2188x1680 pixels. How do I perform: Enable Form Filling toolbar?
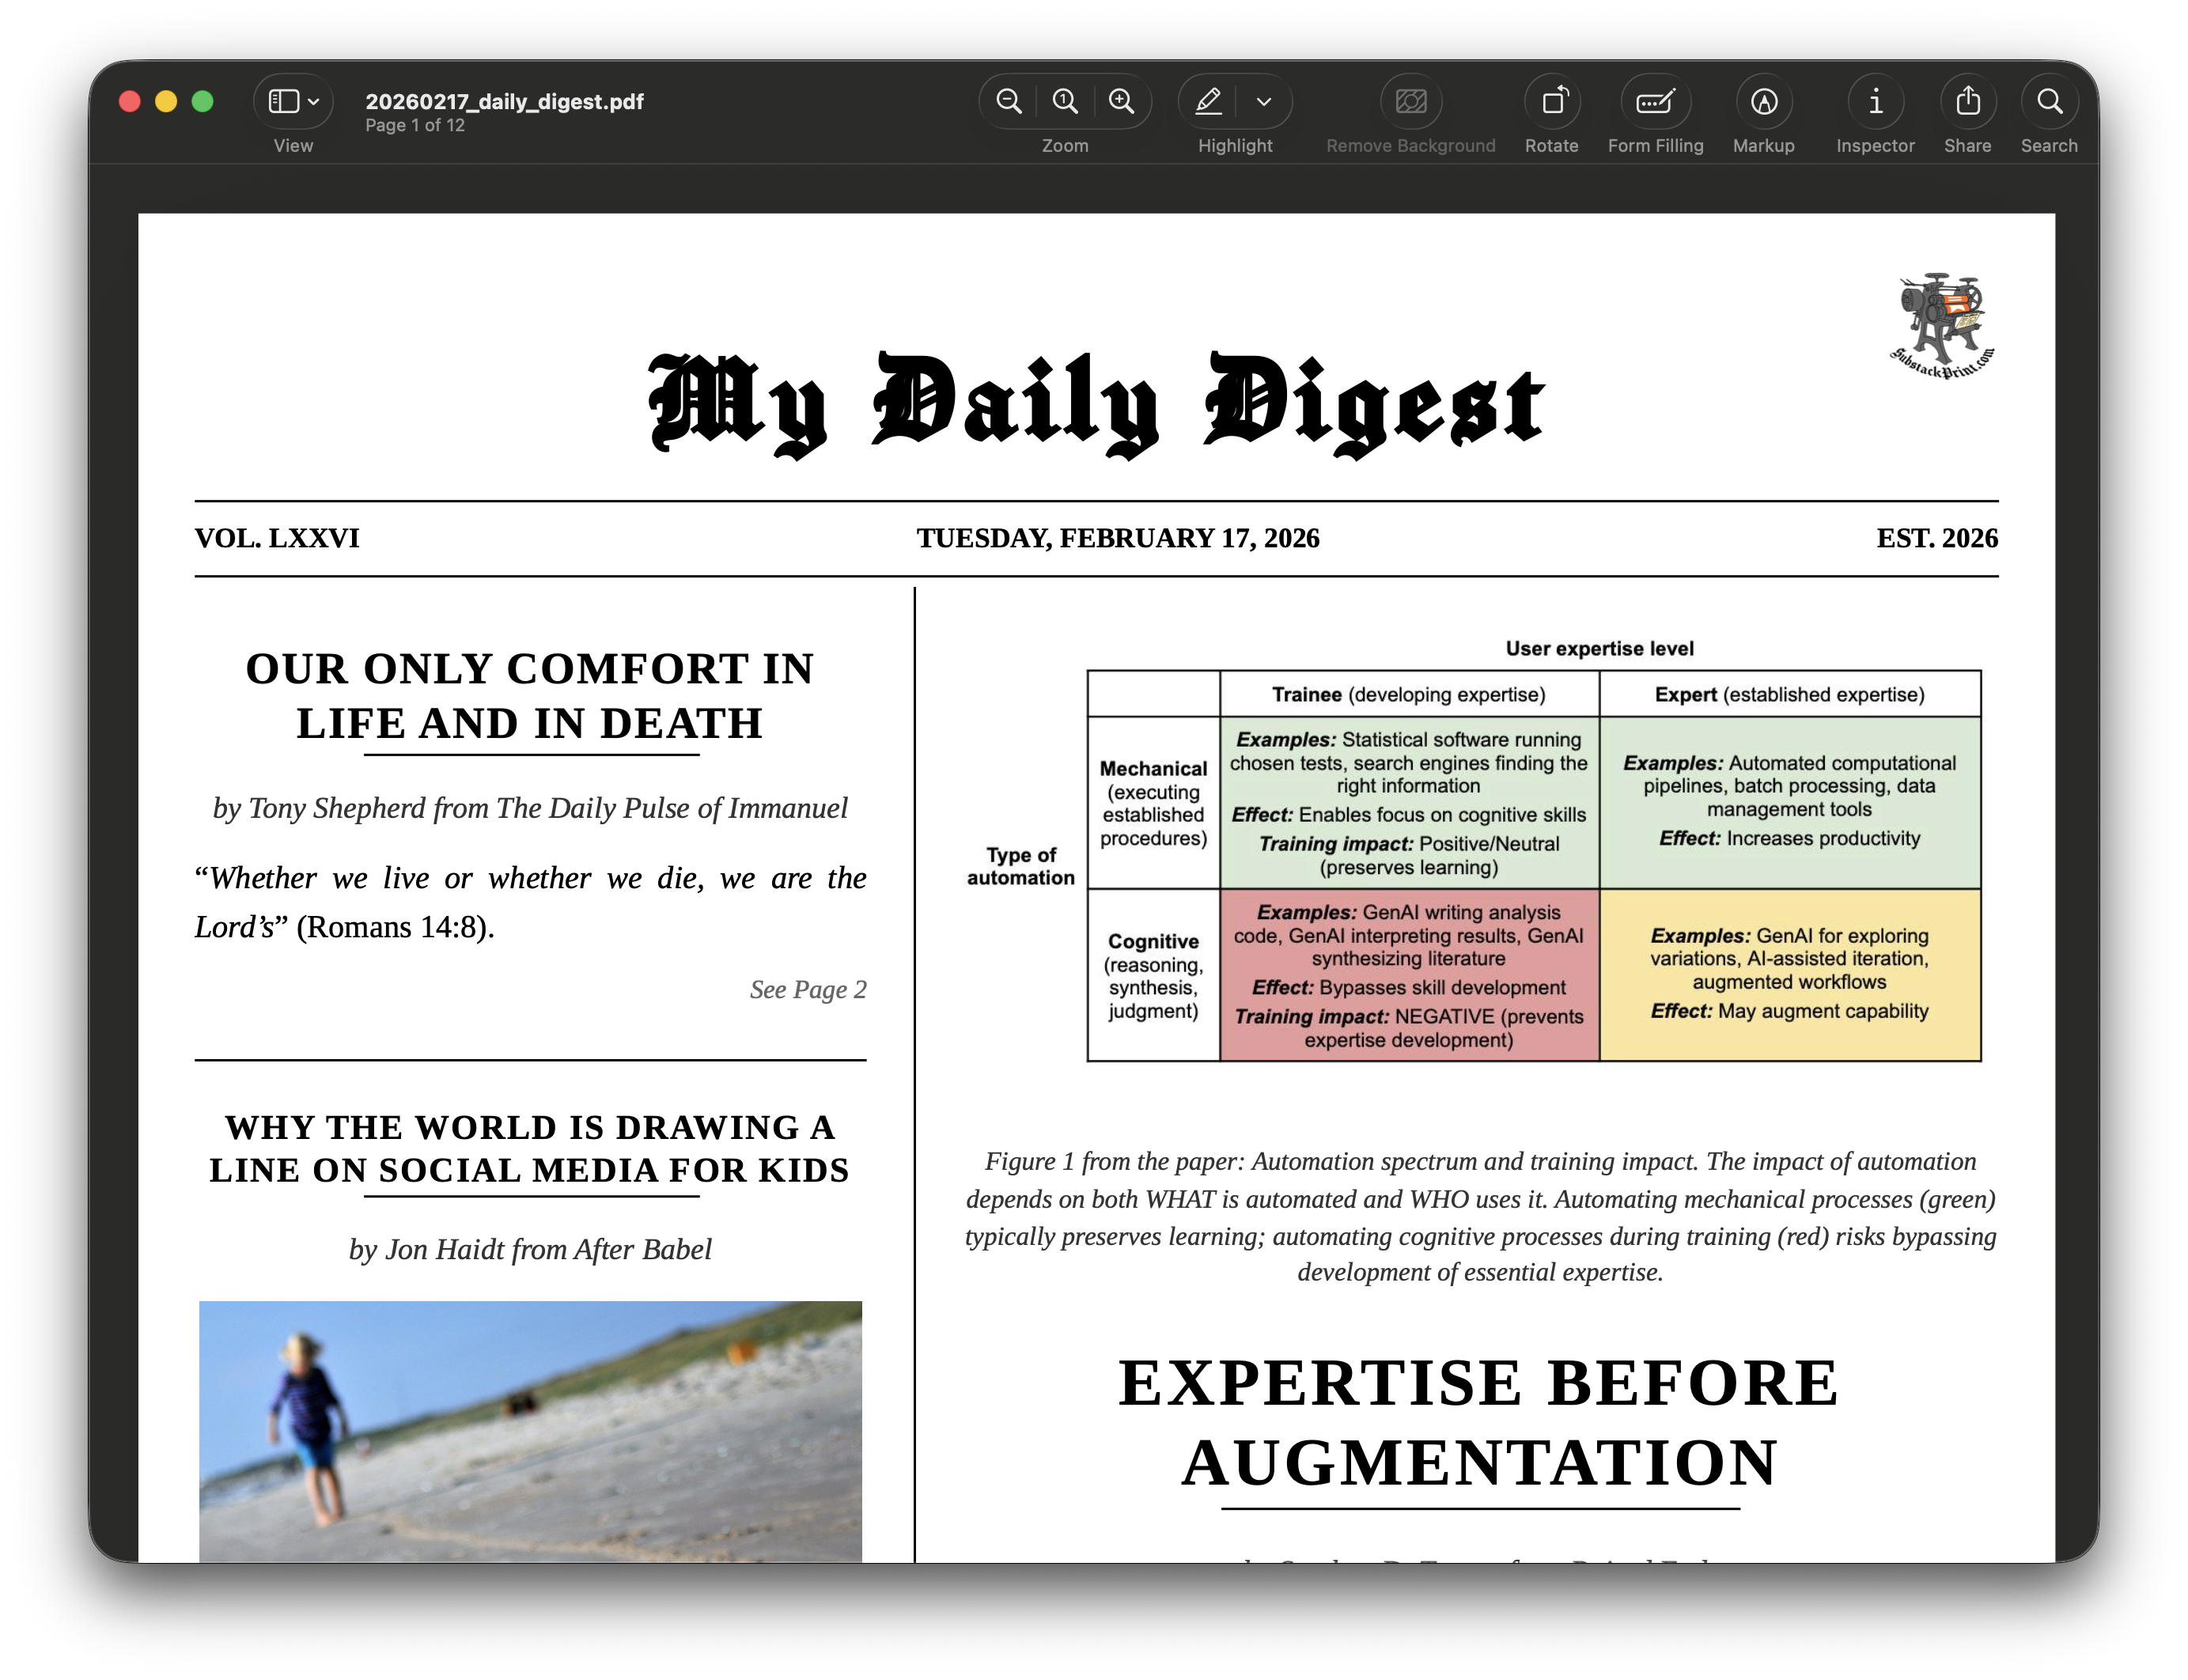[1655, 101]
